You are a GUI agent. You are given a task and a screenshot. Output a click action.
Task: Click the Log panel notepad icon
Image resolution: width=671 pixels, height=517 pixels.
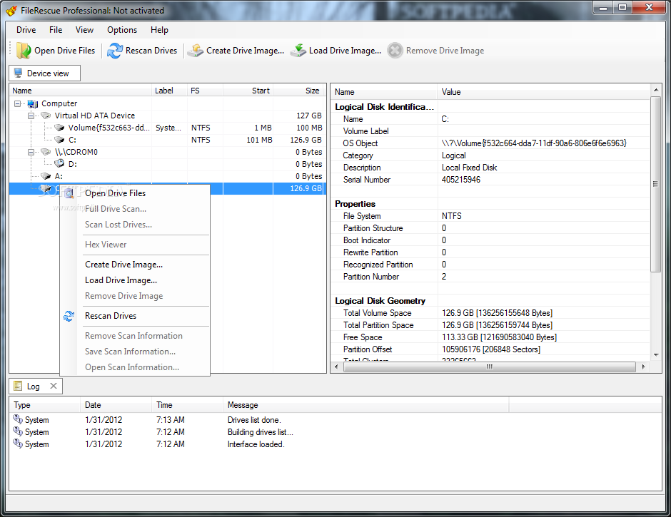(18, 387)
